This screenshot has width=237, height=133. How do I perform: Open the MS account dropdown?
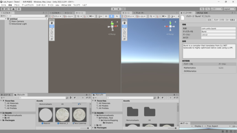coord(6,9)
